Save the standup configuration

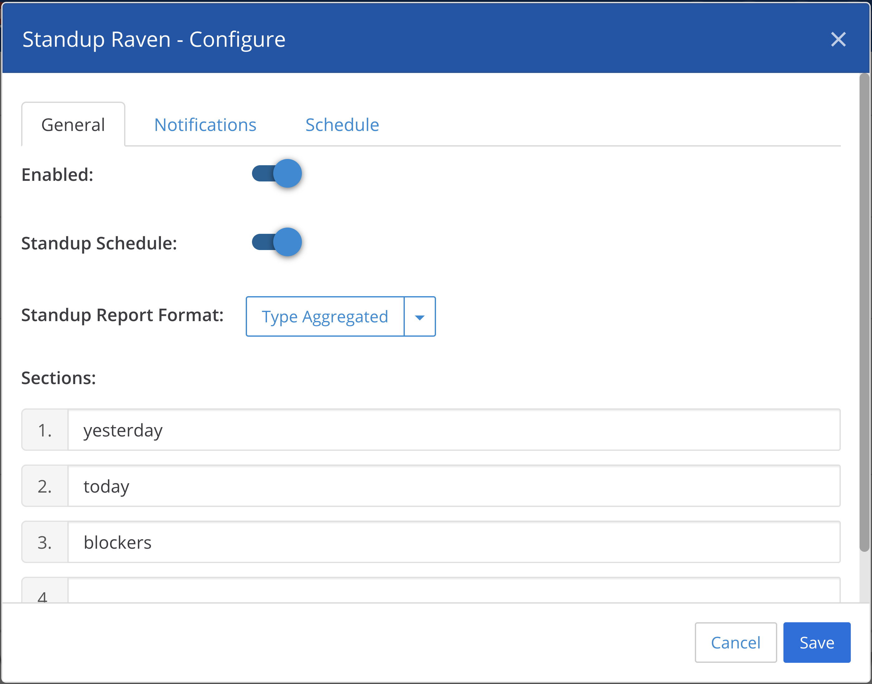(817, 642)
